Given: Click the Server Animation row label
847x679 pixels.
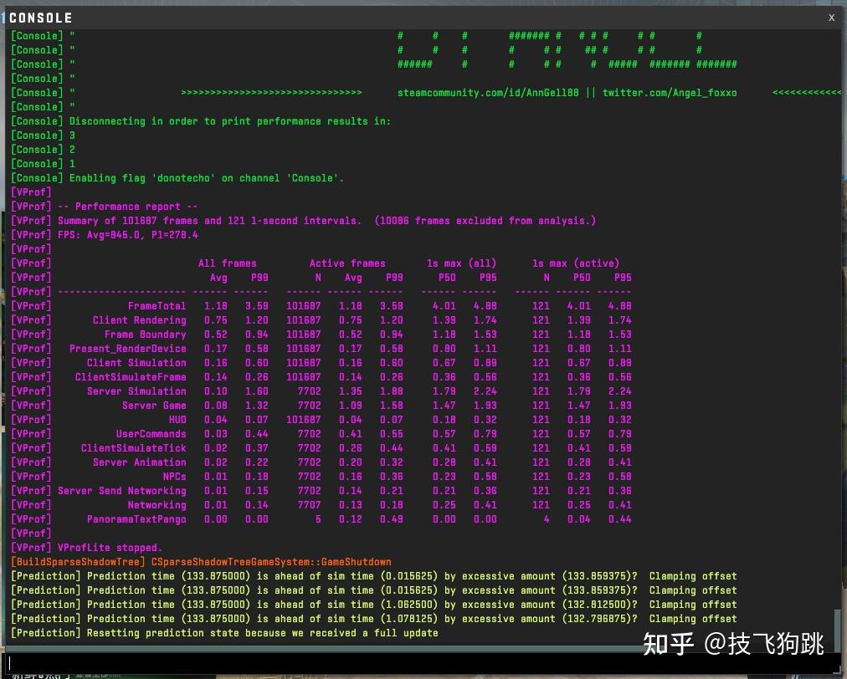Looking at the screenshot, I should tap(140, 462).
